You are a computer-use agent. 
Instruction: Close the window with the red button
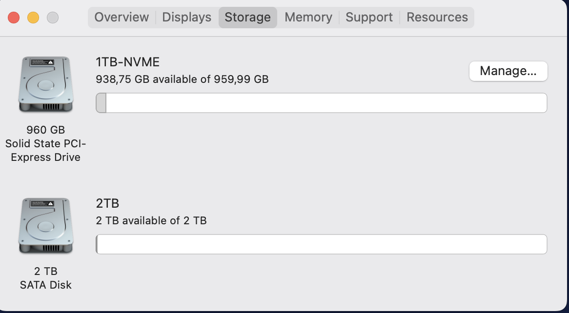tap(14, 18)
